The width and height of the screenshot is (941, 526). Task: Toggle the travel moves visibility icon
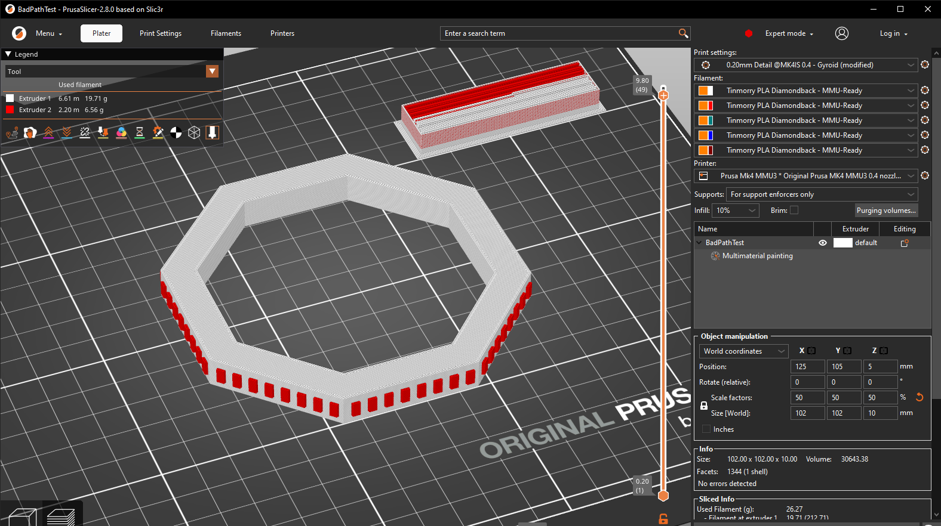[x=12, y=132]
